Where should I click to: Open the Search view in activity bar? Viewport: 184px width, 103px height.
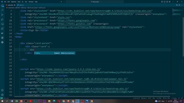(x=2, y=10)
